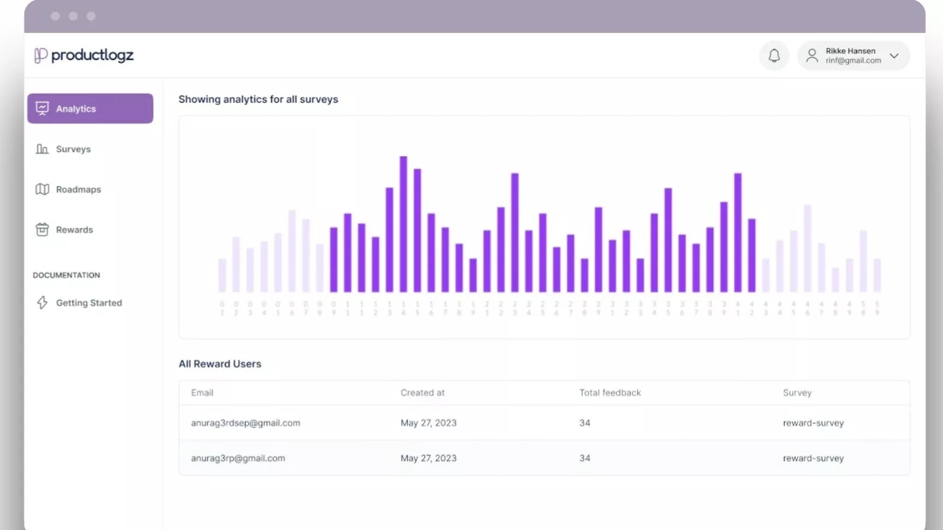The height and width of the screenshot is (530, 943).
Task: Click the Roadmaps map icon
Action: coord(42,189)
